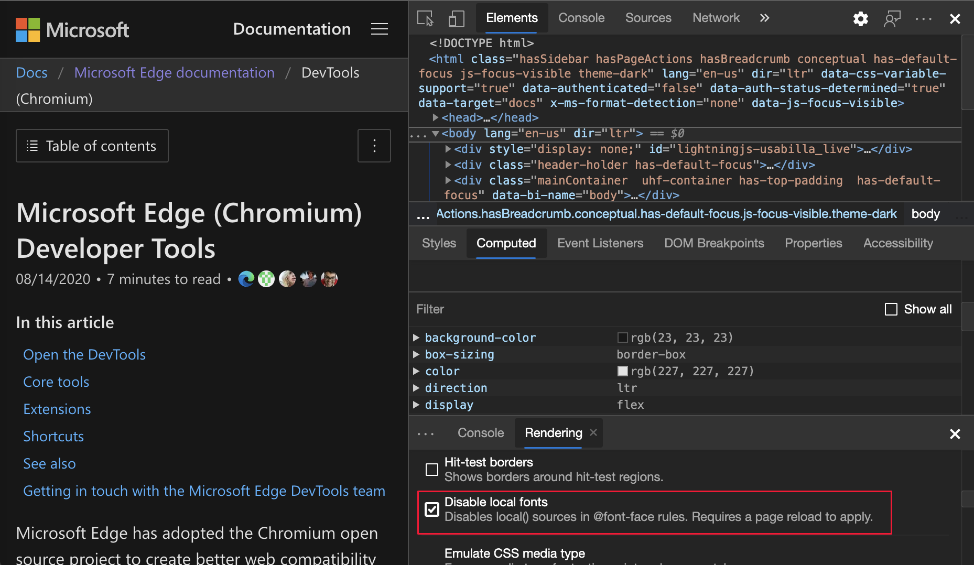Click the green checkered contributor avatar

click(266, 279)
